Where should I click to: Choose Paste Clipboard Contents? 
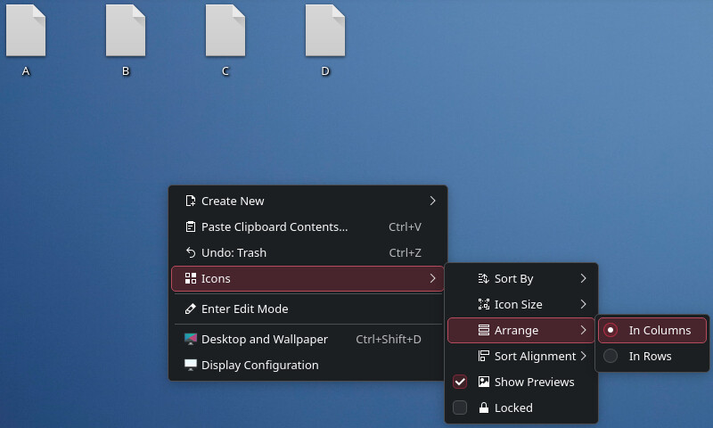tap(275, 226)
